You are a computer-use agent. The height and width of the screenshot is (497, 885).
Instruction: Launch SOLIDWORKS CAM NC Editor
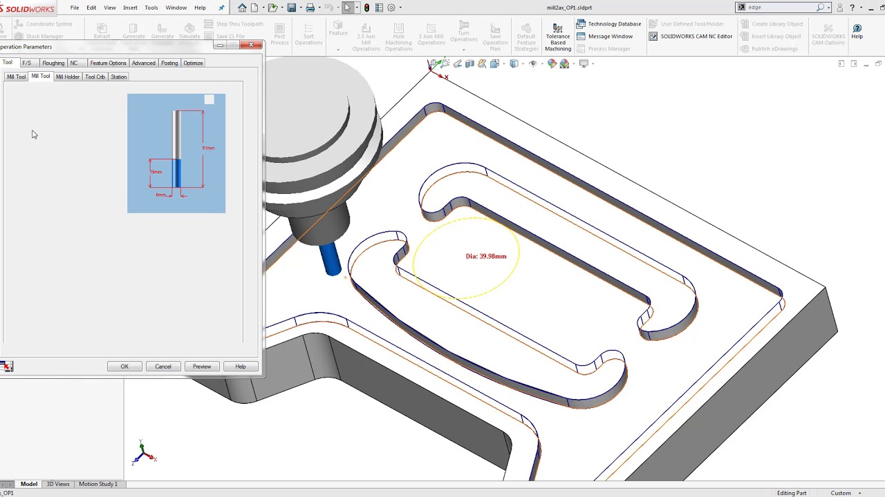[x=690, y=37]
